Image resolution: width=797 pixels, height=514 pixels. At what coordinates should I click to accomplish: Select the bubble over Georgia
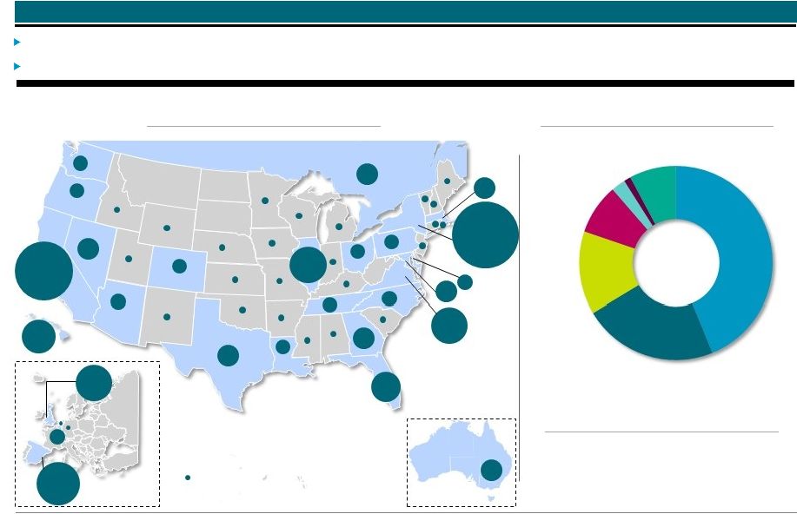tap(363, 339)
